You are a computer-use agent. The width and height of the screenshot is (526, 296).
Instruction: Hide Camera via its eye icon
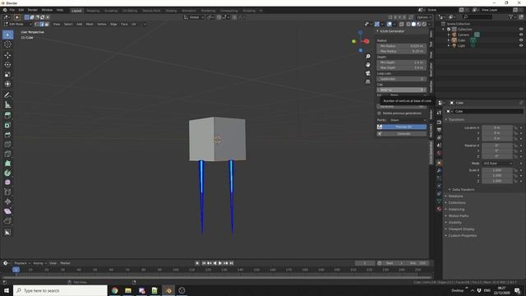coord(521,35)
